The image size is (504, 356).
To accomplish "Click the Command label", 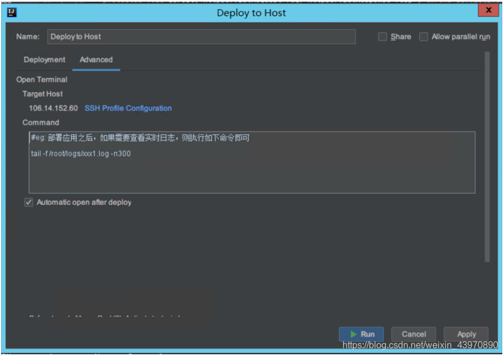I will 41,122.
